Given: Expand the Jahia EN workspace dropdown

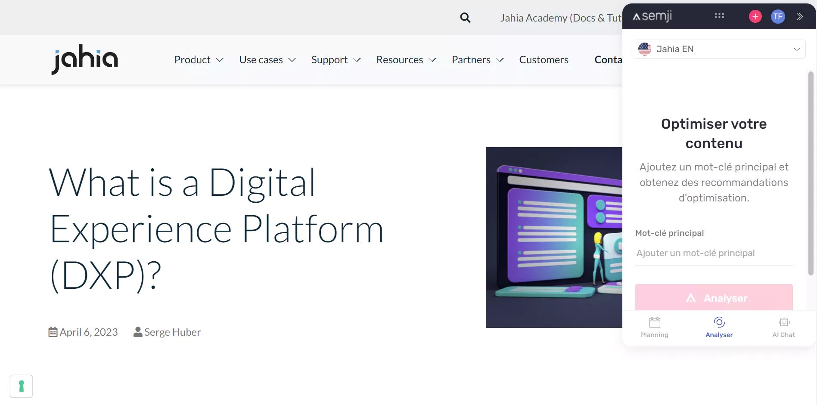Looking at the screenshot, I should (x=719, y=49).
